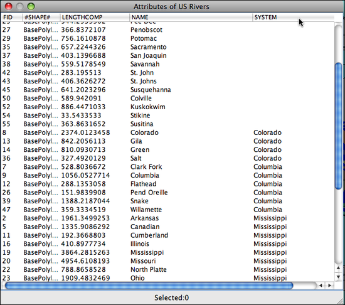This screenshot has height=305, width=345.
Task: Click length value 1388.2187044
Action: coord(85,201)
